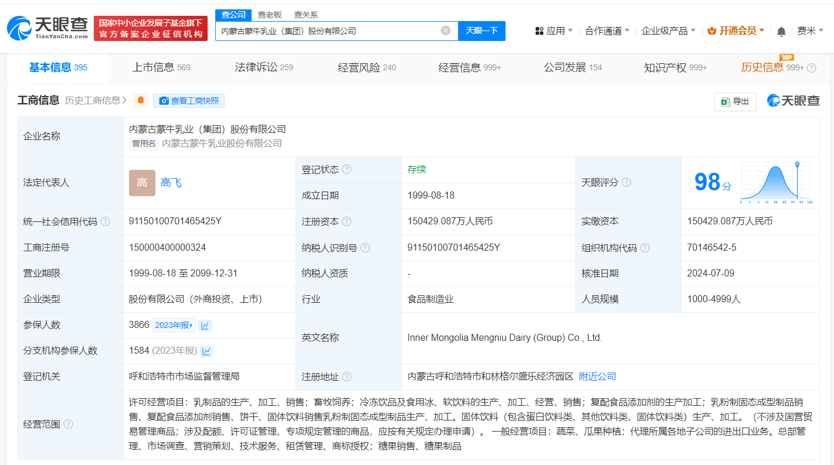Click the Excel icon on the 导出 button
Viewport: 834px width, 465px height.
(725, 101)
